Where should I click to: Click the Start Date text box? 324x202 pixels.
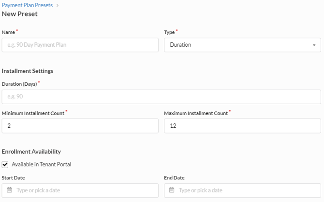tap(85, 190)
